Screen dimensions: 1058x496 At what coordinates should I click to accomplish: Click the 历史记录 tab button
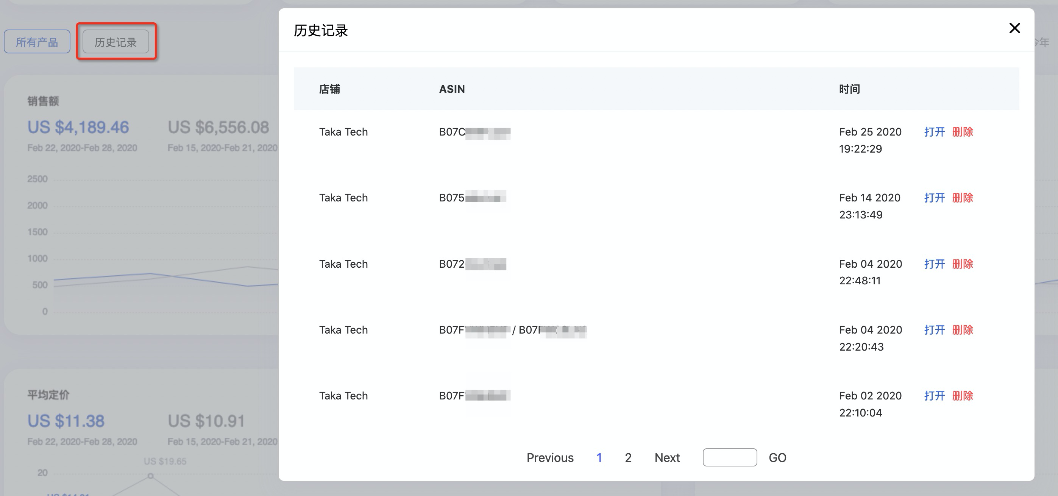pos(116,42)
